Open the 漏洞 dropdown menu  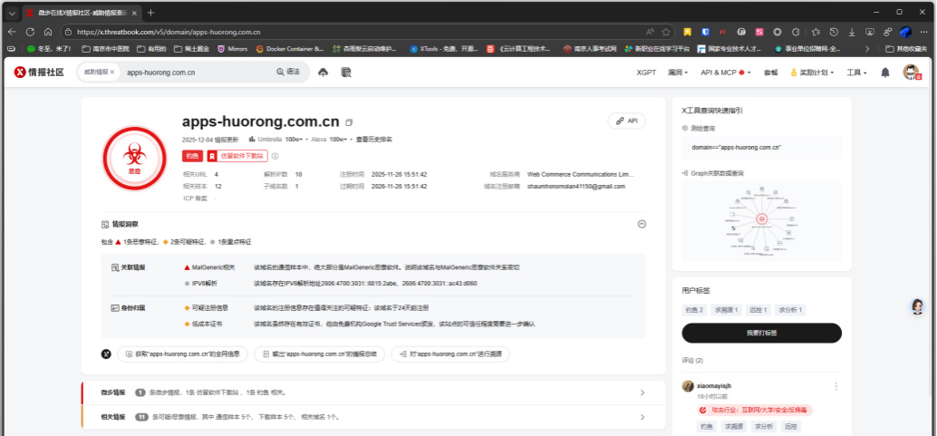pos(677,73)
